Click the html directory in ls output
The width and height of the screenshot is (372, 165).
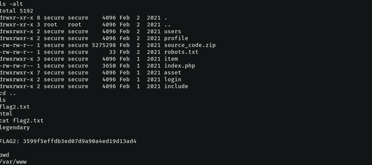pyautogui.click(x=7, y=114)
